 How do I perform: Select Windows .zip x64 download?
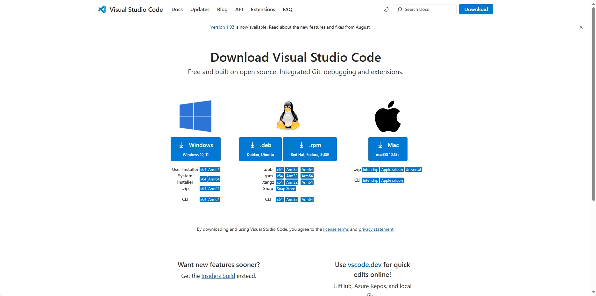[203, 189]
